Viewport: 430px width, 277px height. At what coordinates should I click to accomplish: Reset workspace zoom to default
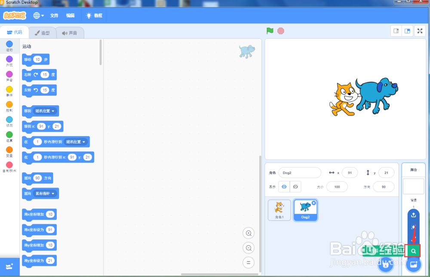pyautogui.click(x=249, y=262)
